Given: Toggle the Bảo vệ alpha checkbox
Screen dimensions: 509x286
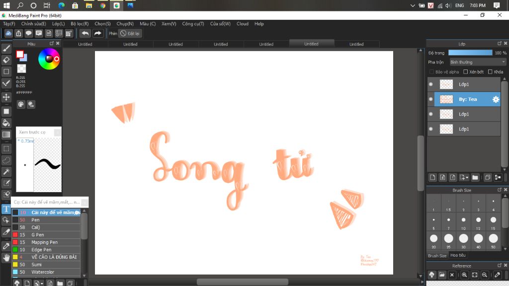Looking at the screenshot, I should (x=431, y=71).
